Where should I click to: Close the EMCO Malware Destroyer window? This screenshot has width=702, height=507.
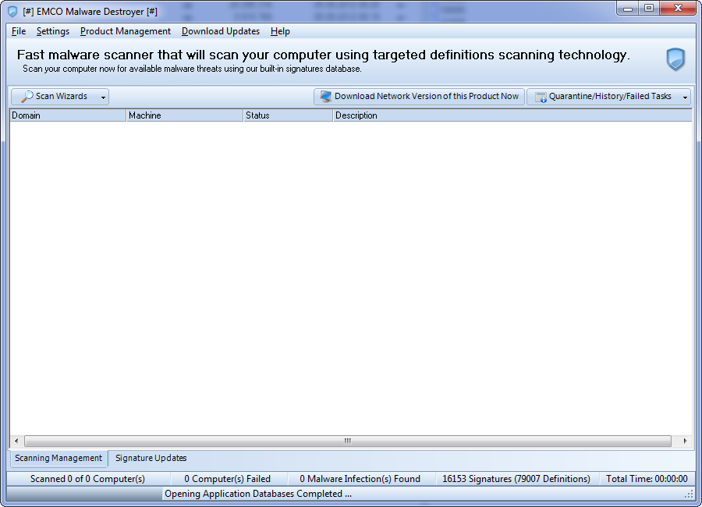[x=678, y=9]
